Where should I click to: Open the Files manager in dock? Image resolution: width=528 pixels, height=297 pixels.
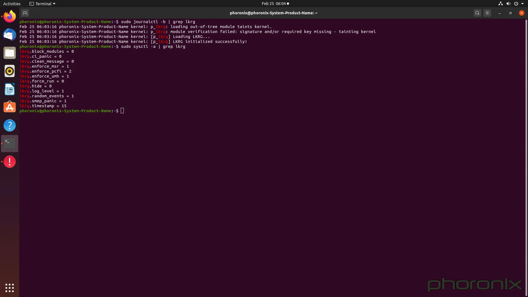pos(10,53)
